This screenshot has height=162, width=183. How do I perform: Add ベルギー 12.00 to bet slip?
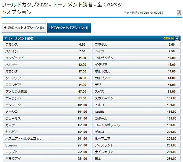46,65
